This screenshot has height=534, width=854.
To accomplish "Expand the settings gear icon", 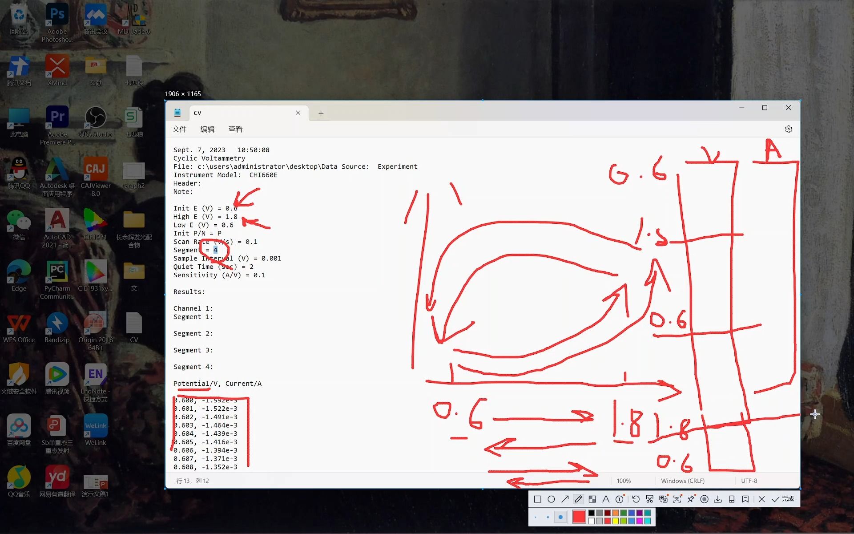I will tap(788, 129).
